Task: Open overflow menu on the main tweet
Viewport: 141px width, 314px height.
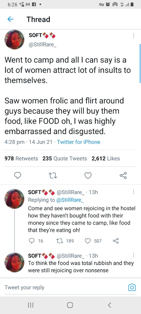Action: (133, 36)
